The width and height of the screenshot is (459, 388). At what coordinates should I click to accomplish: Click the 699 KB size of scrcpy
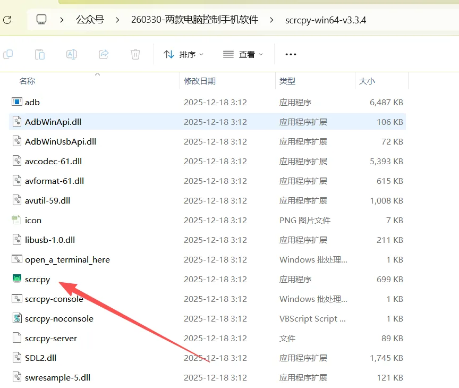pyautogui.click(x=389, y=280)
